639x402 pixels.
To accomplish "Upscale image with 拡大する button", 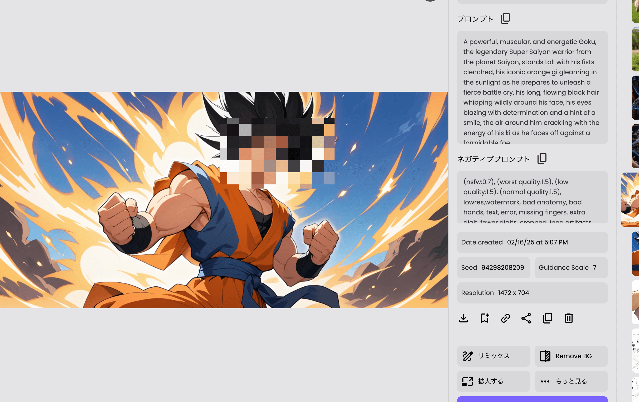I will point(493,381).
